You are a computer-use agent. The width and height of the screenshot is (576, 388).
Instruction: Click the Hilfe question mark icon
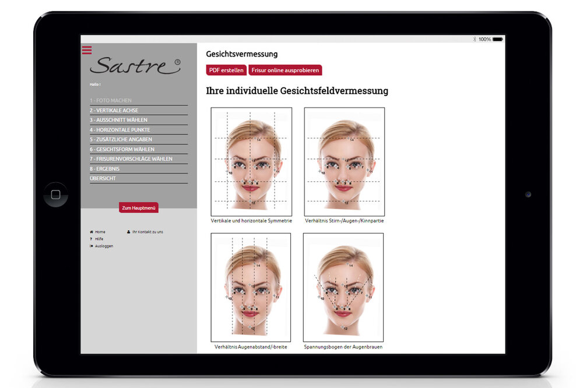tap(90, 238)
